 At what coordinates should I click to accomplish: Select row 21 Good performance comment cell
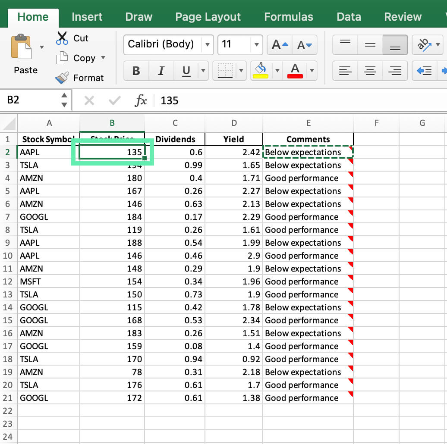click(308, 398)
